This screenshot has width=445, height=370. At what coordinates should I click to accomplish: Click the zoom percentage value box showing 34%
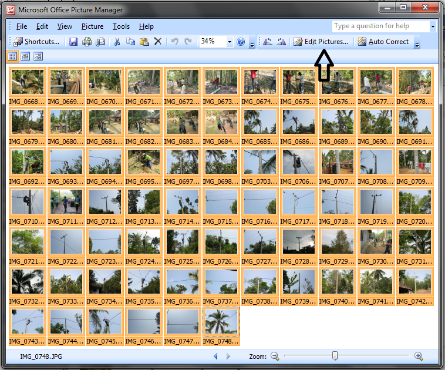click(x=213, y=42)
